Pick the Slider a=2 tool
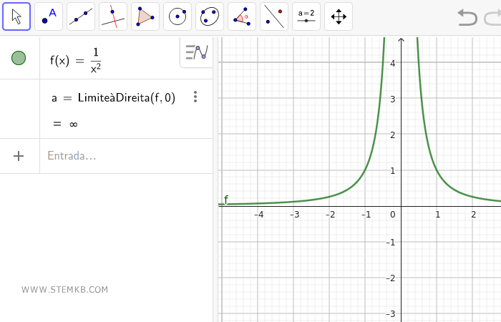Screen dimensions: 501x322 point(306,16)
